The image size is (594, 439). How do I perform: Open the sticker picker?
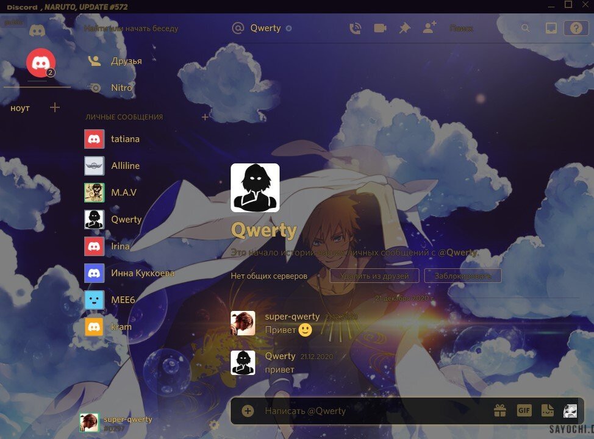pyautogui.click(x=548, y=410)
